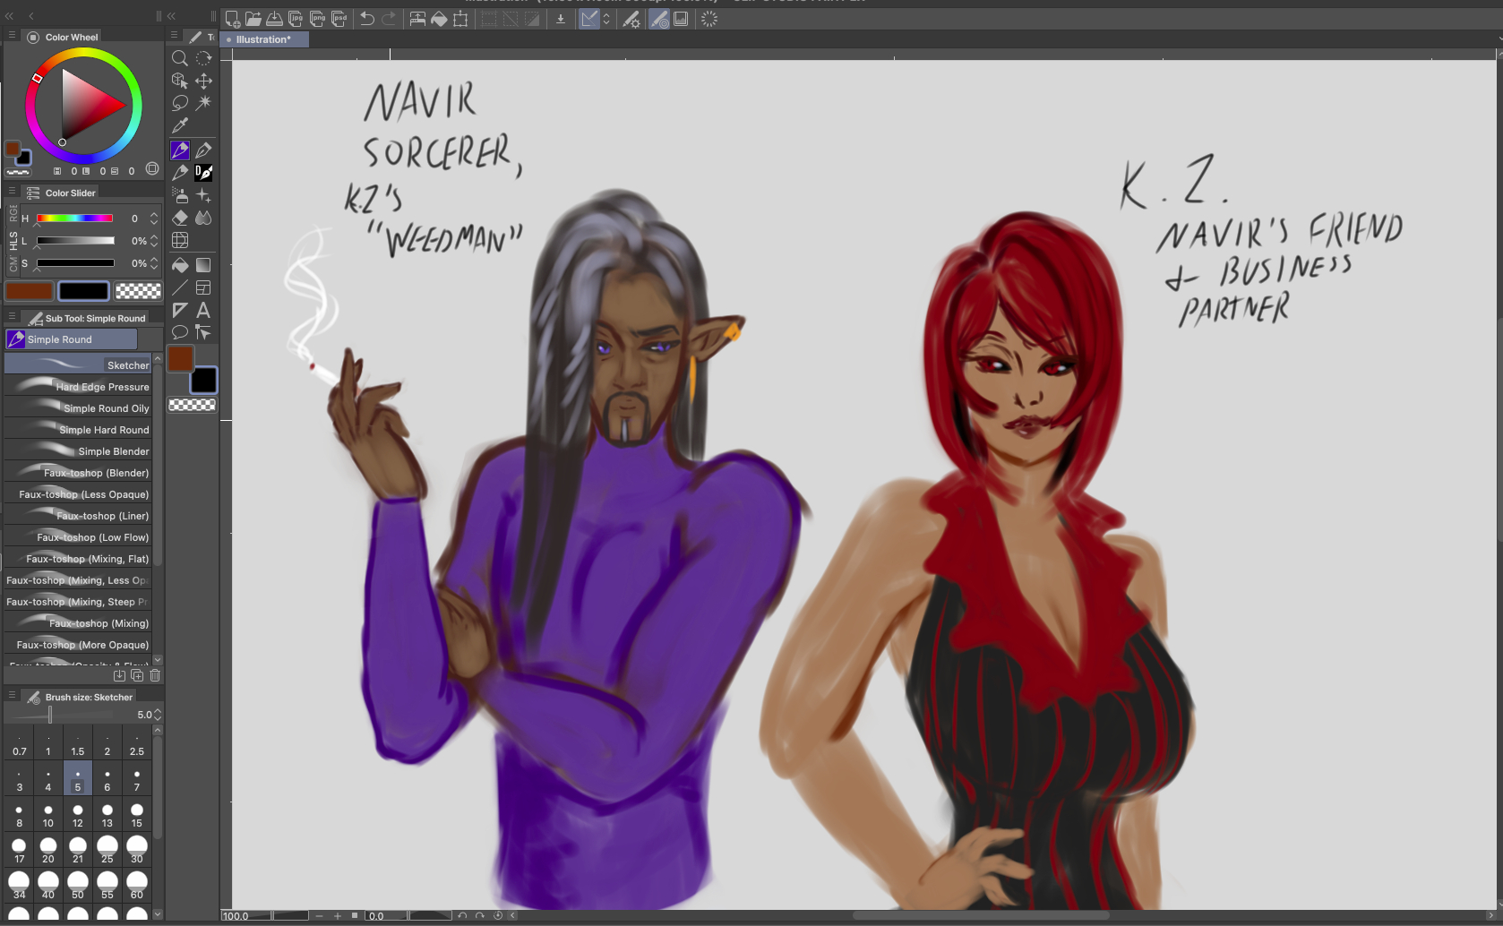Viewport: 1503px width, 926px height.
Task: Select the Eyedropper tool
Action: point(180,126)
